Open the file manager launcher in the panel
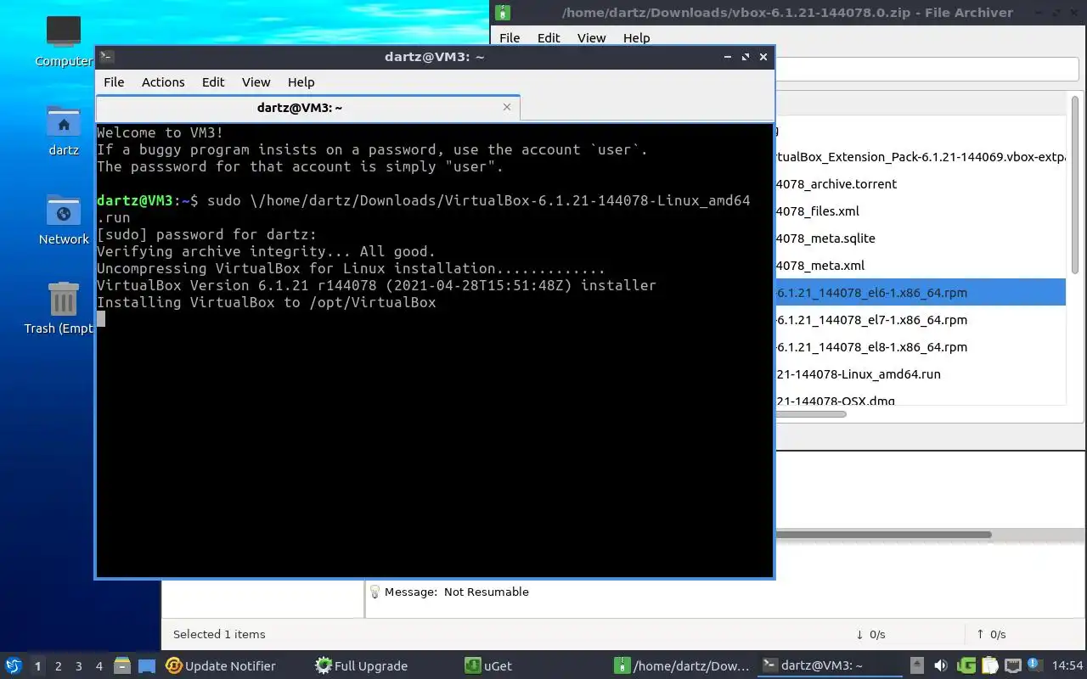 point(122,665)
